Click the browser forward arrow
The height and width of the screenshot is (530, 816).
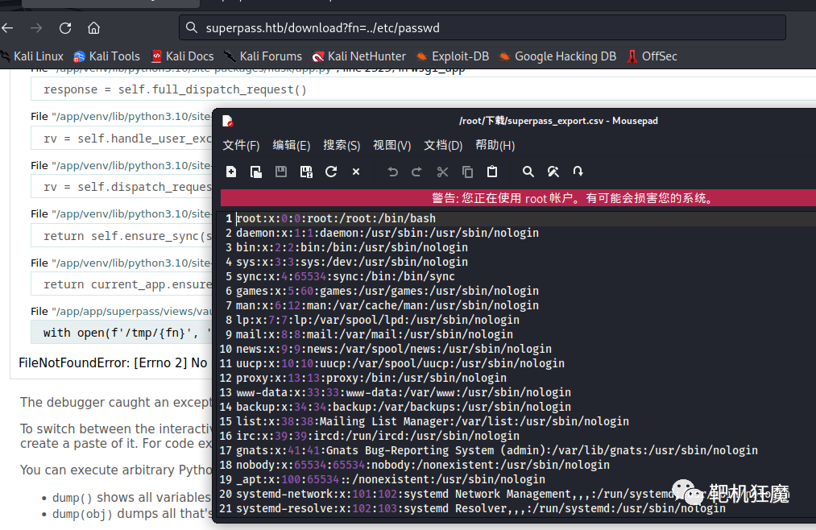point(36,27)
